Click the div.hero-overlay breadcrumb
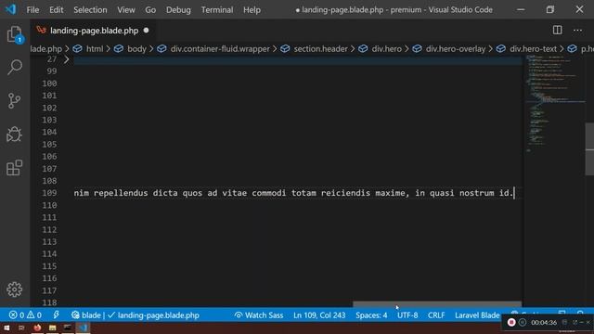 449,49
